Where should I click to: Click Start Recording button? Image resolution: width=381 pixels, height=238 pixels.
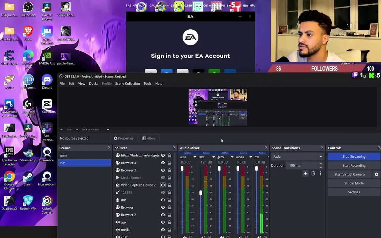(x=354, y=165)
